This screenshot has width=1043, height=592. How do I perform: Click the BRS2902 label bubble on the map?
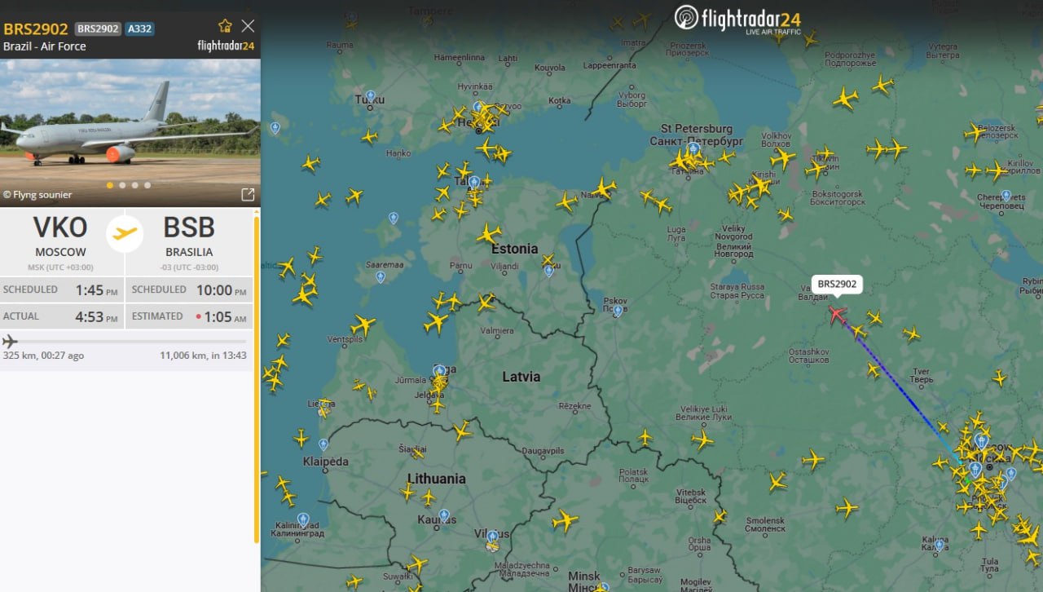tap(837, 284)
